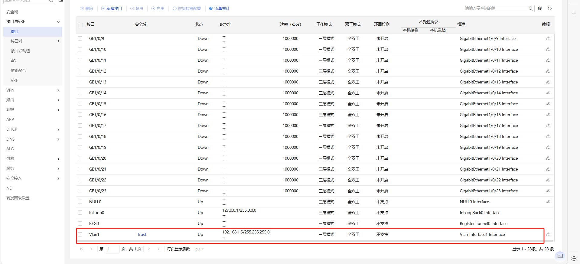
Task: Click the search magnifier in query box
Action: [531, 8]
